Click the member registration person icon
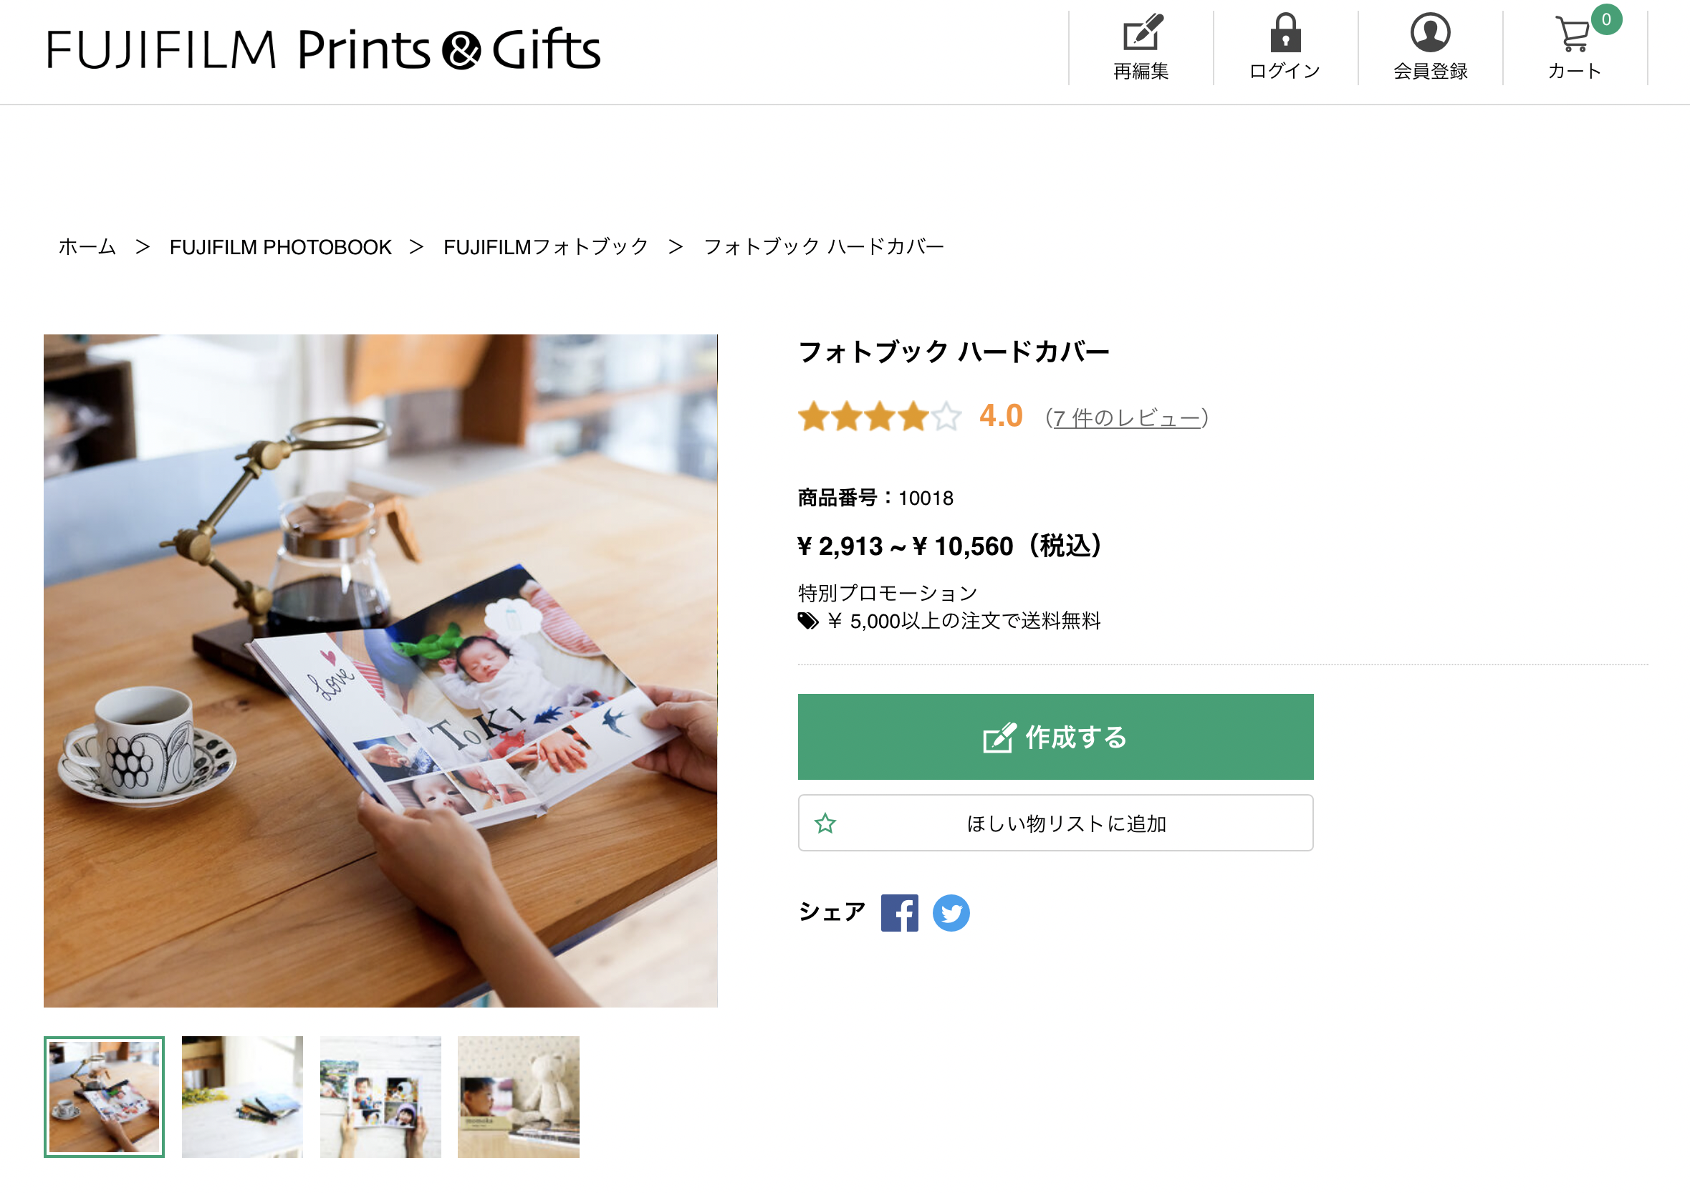This screenshot has height=1193, width=1690. 1429,33
